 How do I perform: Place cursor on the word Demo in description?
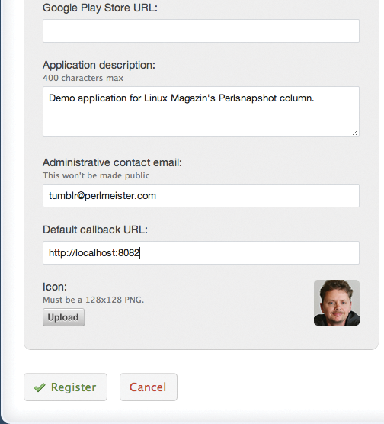click(x=62, y=98)
